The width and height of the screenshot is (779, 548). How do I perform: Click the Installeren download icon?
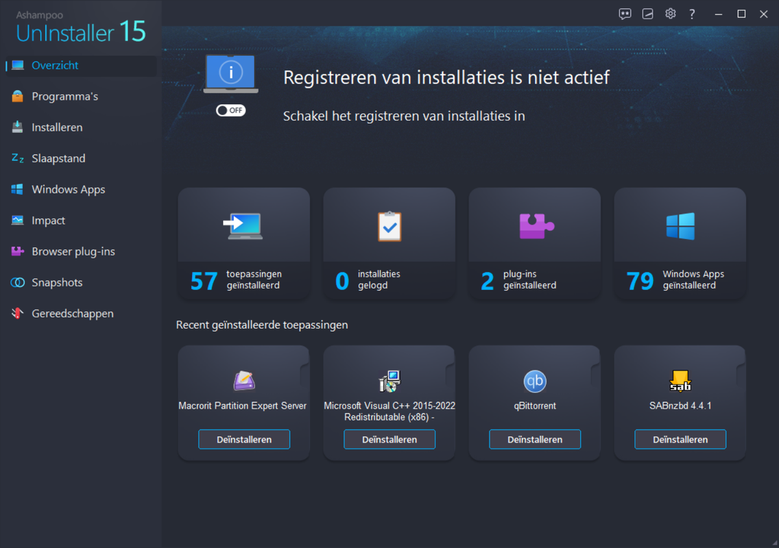(18, 127)
